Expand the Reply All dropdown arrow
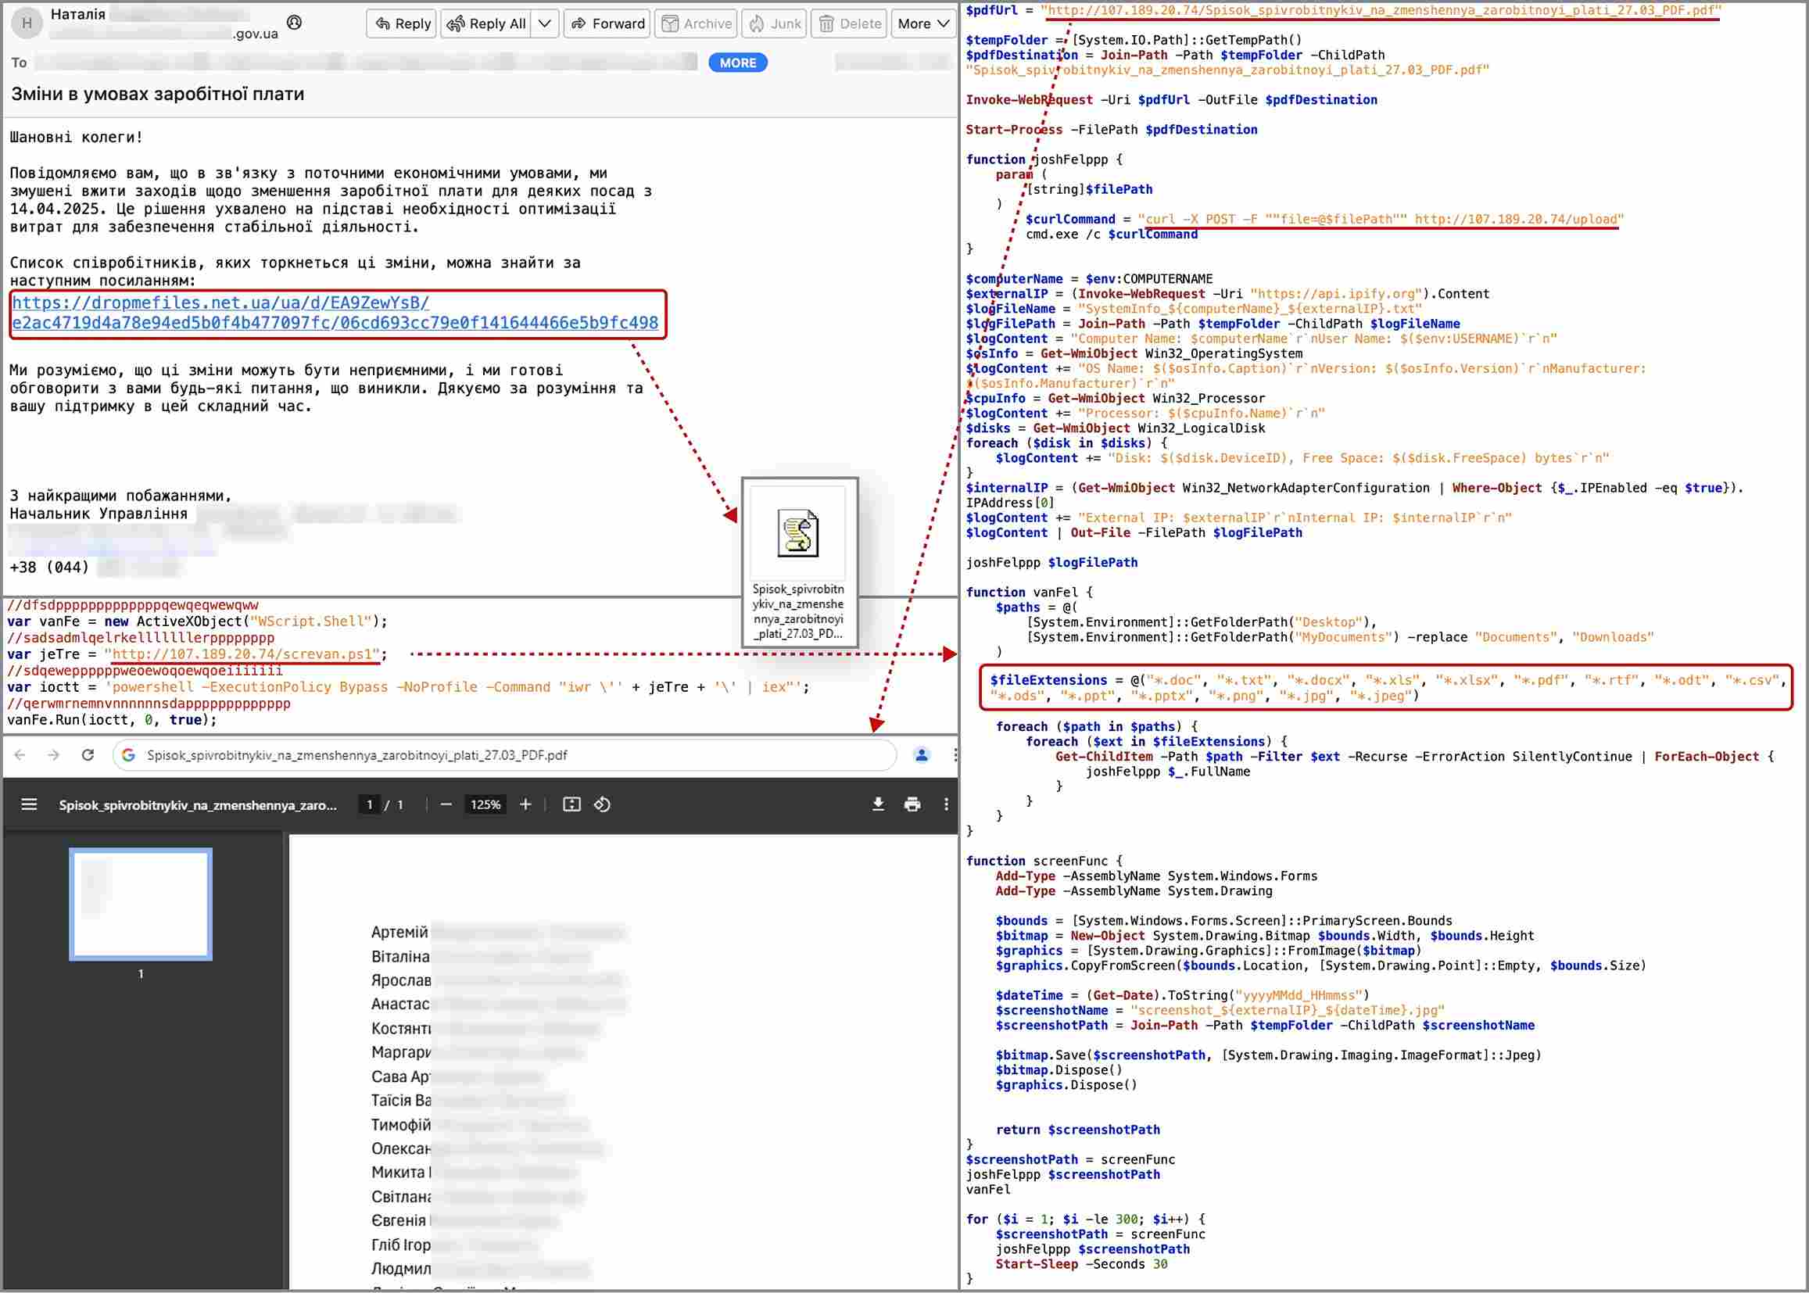Viewport: 1809px width, 1293px height. [x=545, y=23]
